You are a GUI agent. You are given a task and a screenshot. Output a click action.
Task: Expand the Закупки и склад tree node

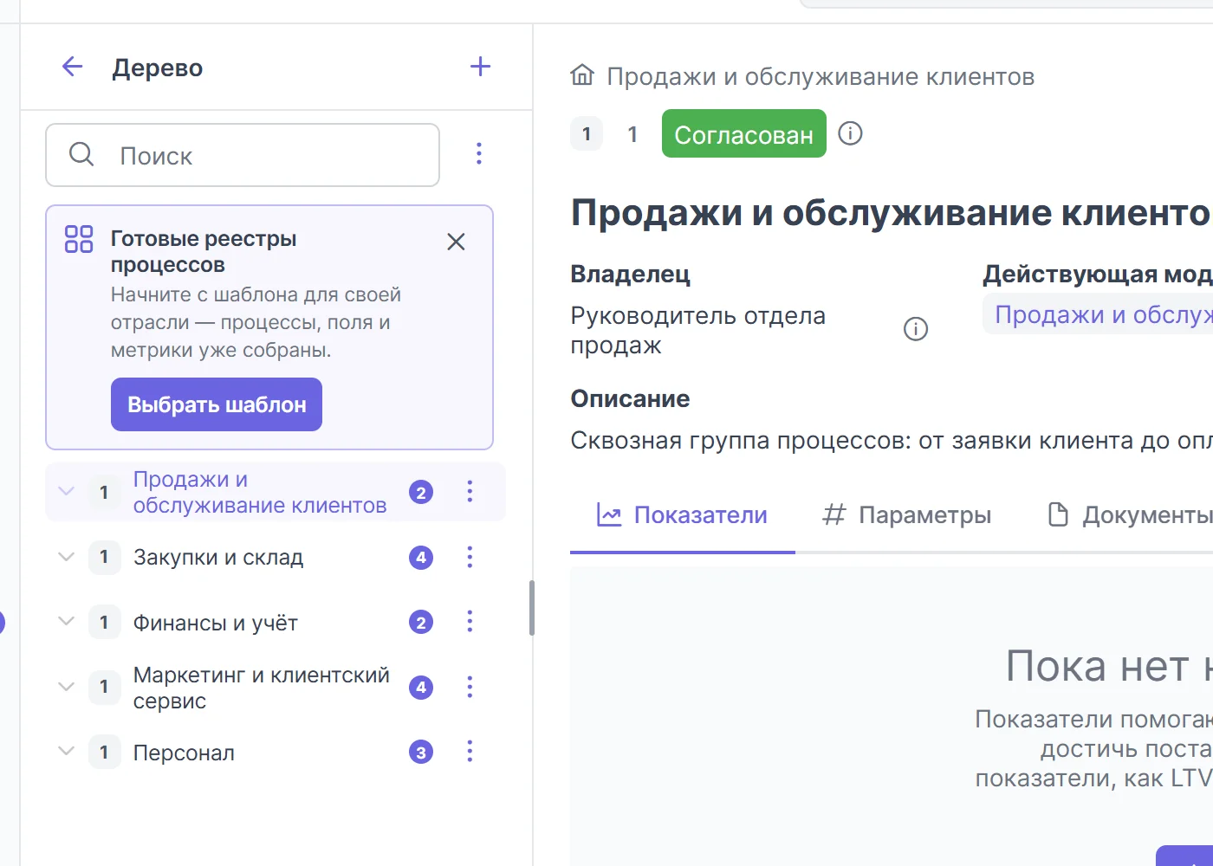pos(66,556)
